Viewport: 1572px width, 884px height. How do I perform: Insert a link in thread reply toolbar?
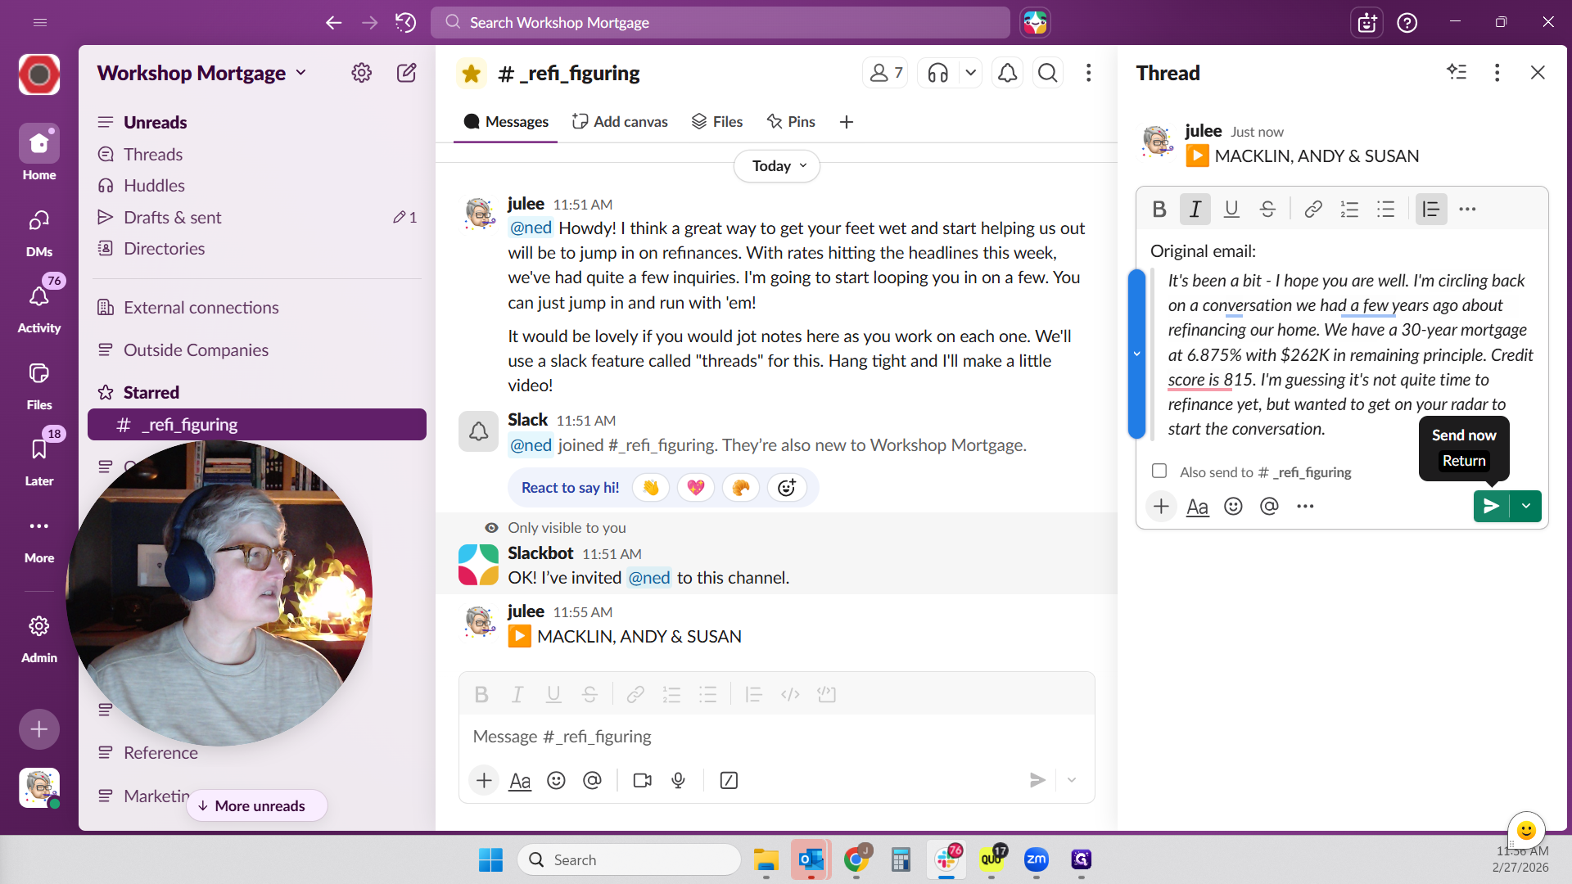1312,210
